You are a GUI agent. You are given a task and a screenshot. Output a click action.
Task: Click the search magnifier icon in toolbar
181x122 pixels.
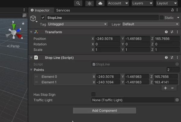[x=78, y=3]
